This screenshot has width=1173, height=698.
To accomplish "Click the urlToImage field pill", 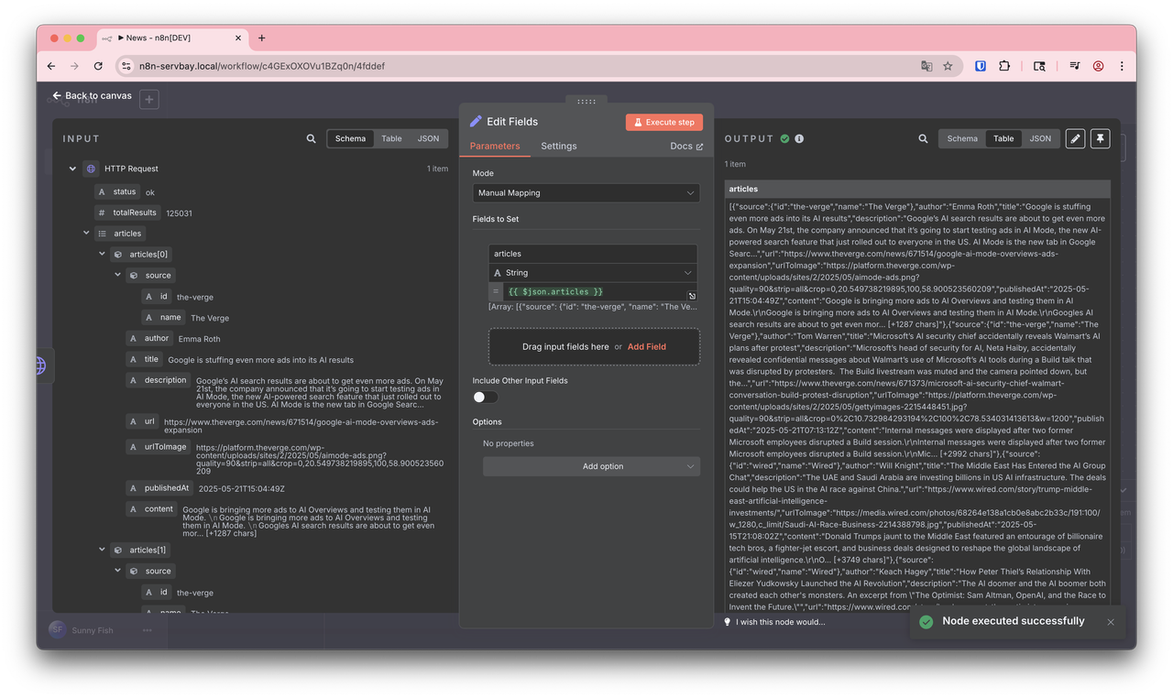I will point(158,447).
